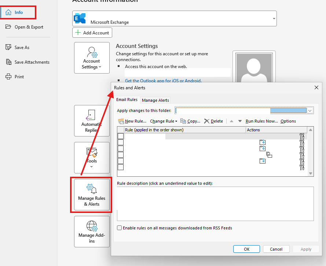Click the fourth rule's tools icon

click(302, 155)
